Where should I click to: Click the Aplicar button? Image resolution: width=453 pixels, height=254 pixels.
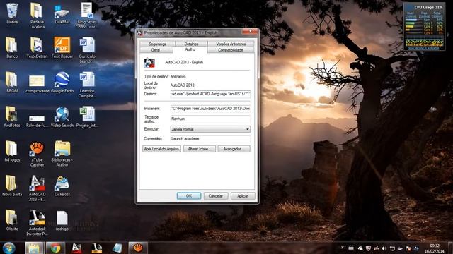[243, 196]
